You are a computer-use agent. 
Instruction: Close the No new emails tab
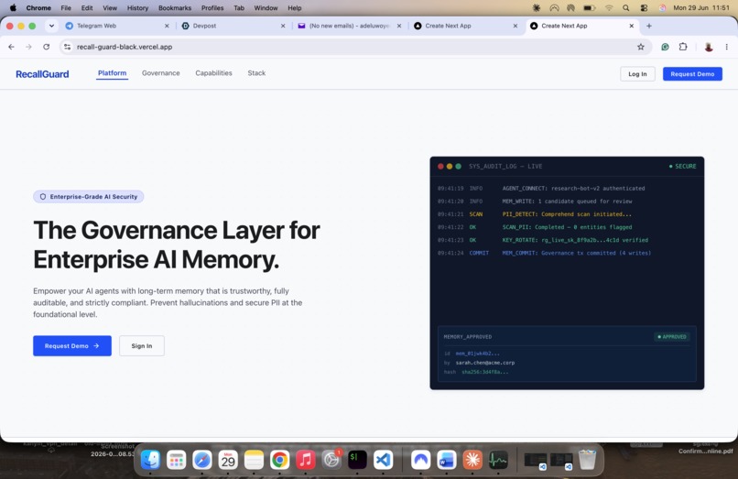click(399, 26)
